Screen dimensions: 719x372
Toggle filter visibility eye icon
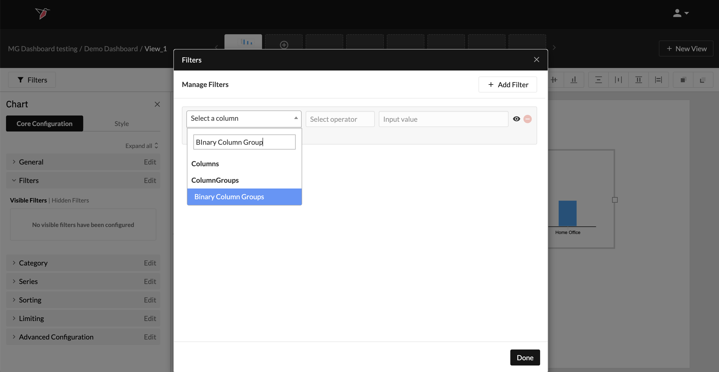[516, 119]
